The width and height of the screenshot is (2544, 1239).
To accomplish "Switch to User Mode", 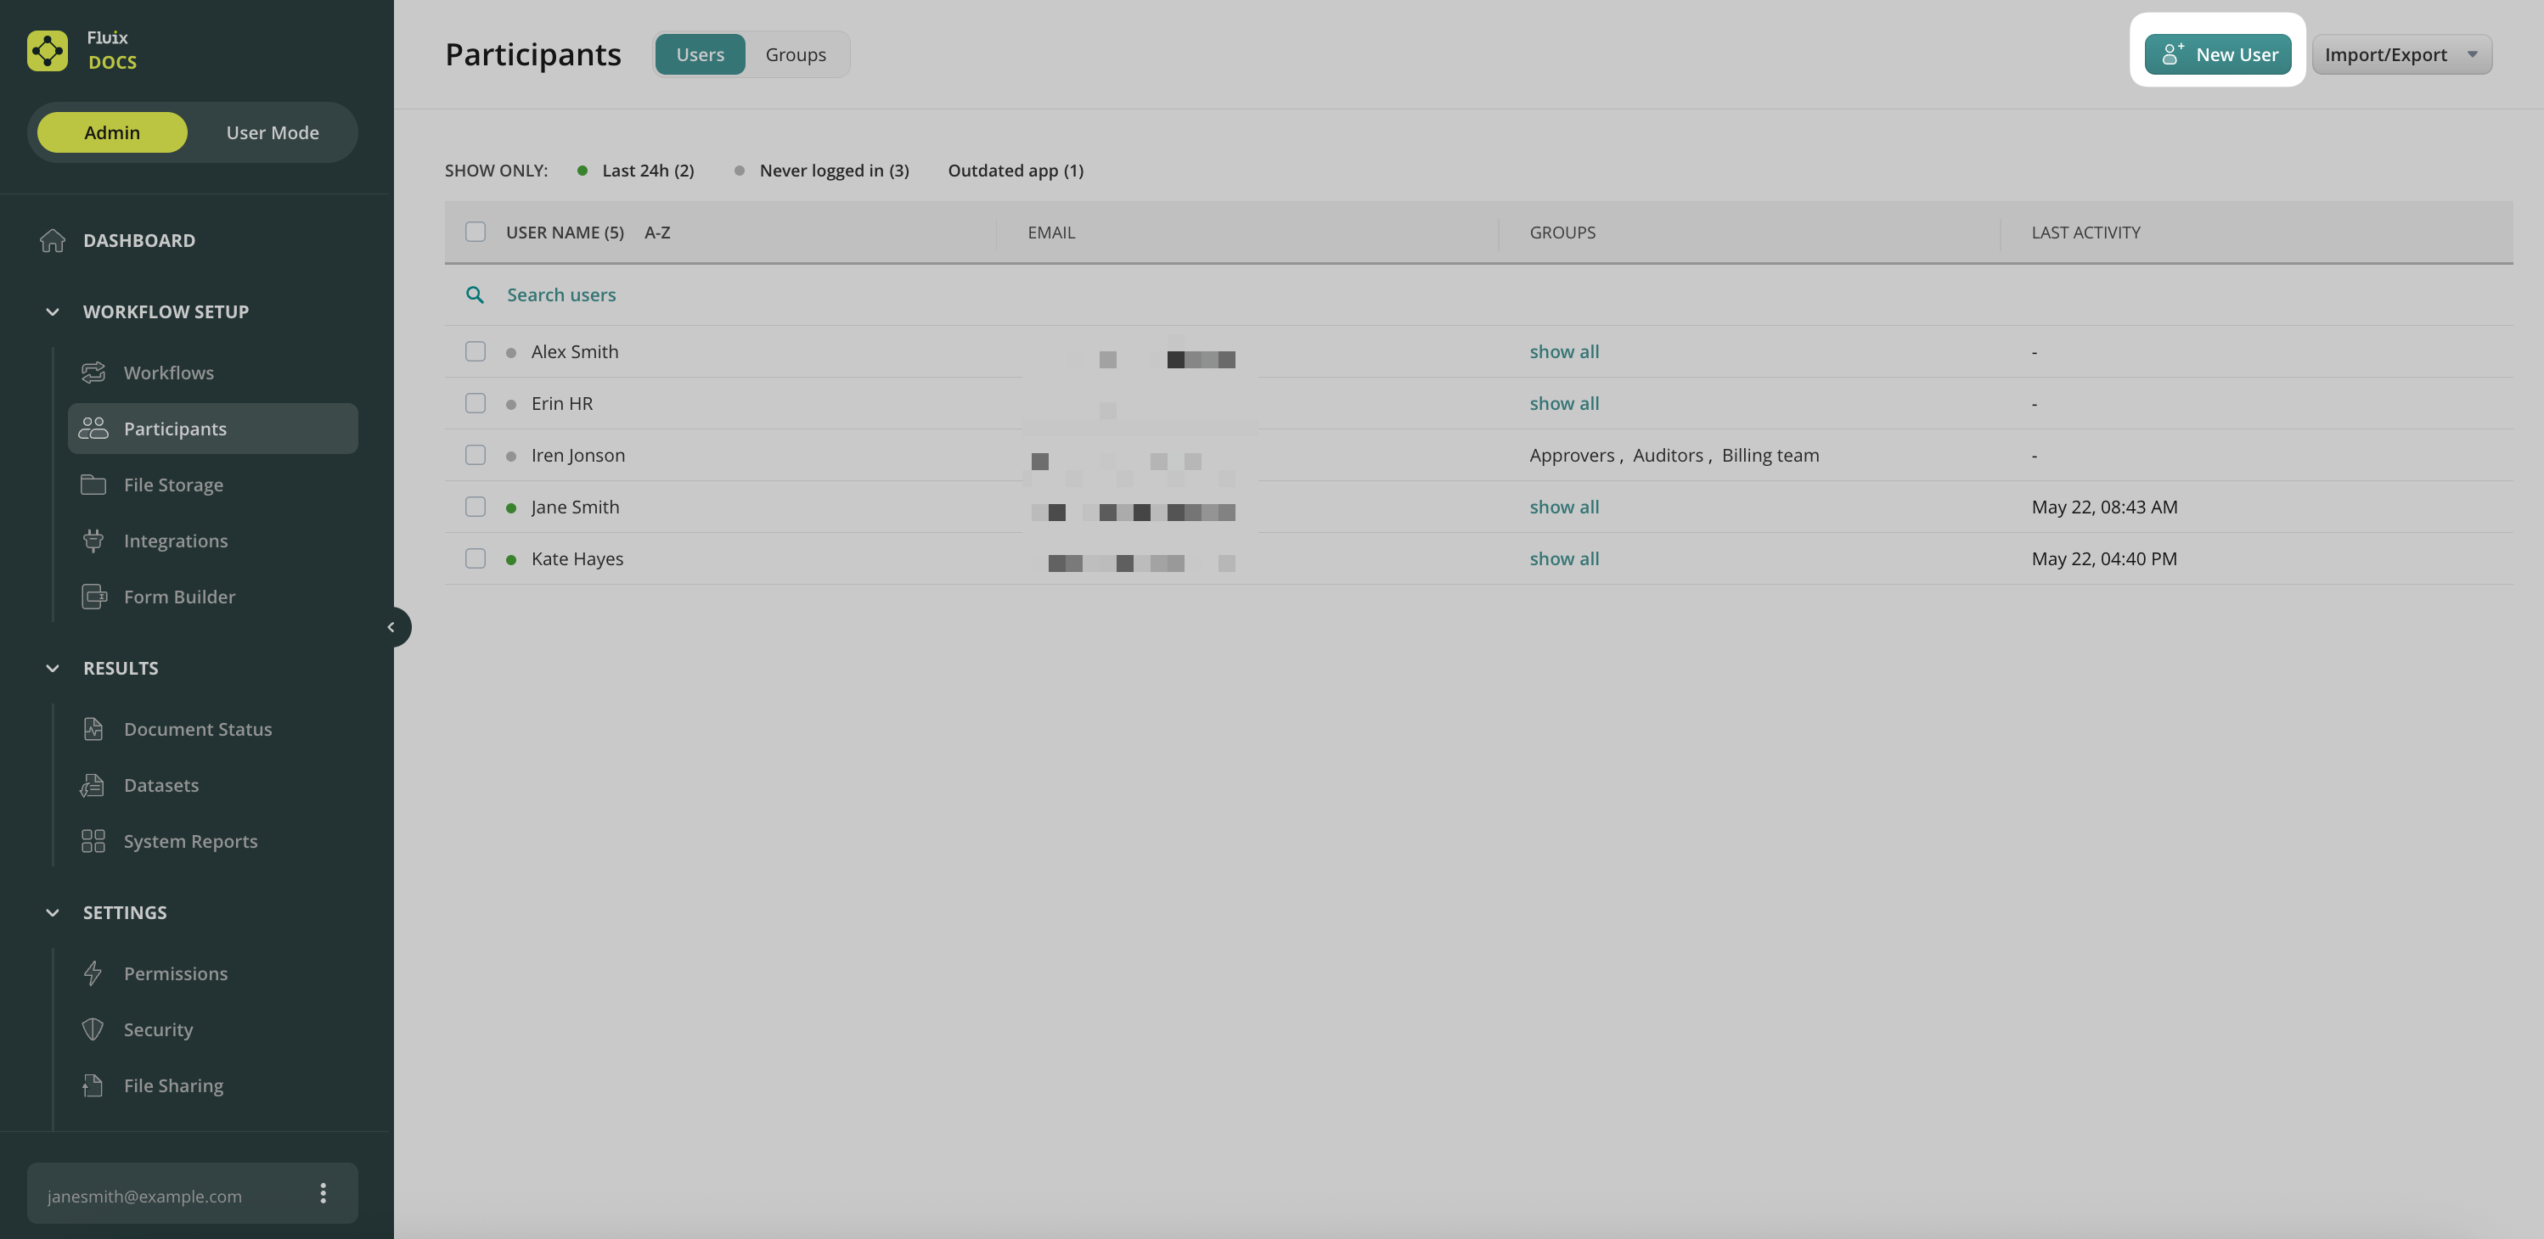I will [273, 132].
